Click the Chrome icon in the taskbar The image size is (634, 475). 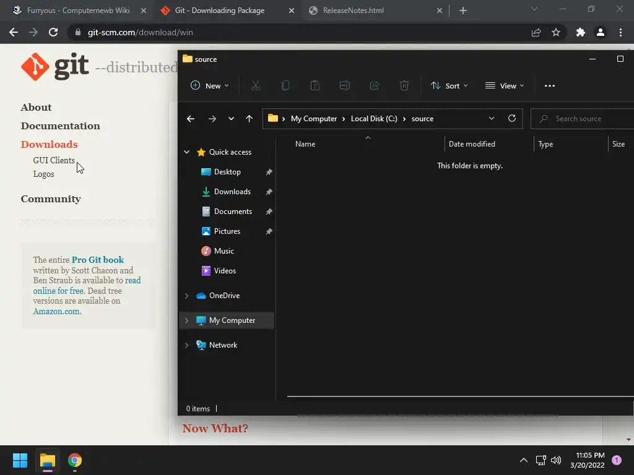click(75, 460)
